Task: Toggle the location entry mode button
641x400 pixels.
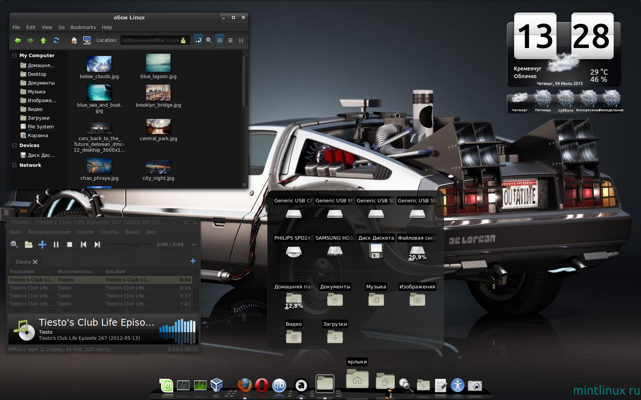Action: (198, 40)
